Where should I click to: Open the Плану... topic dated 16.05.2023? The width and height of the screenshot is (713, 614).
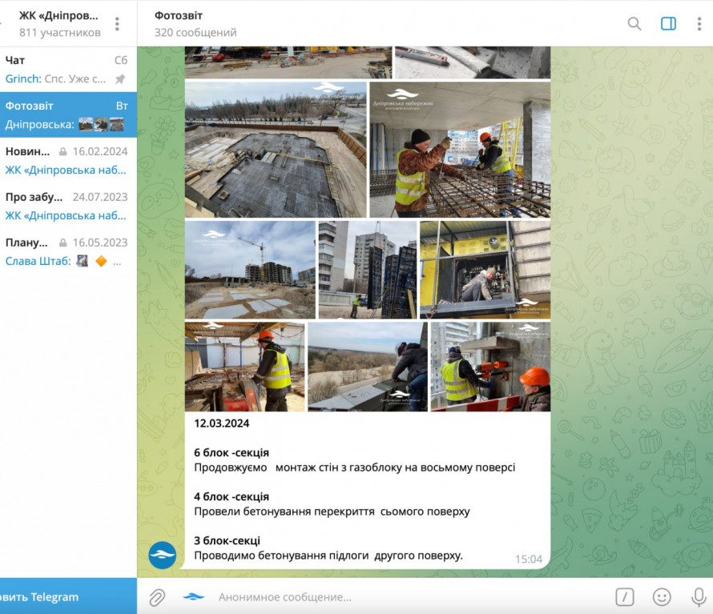[x=68, y=251]
